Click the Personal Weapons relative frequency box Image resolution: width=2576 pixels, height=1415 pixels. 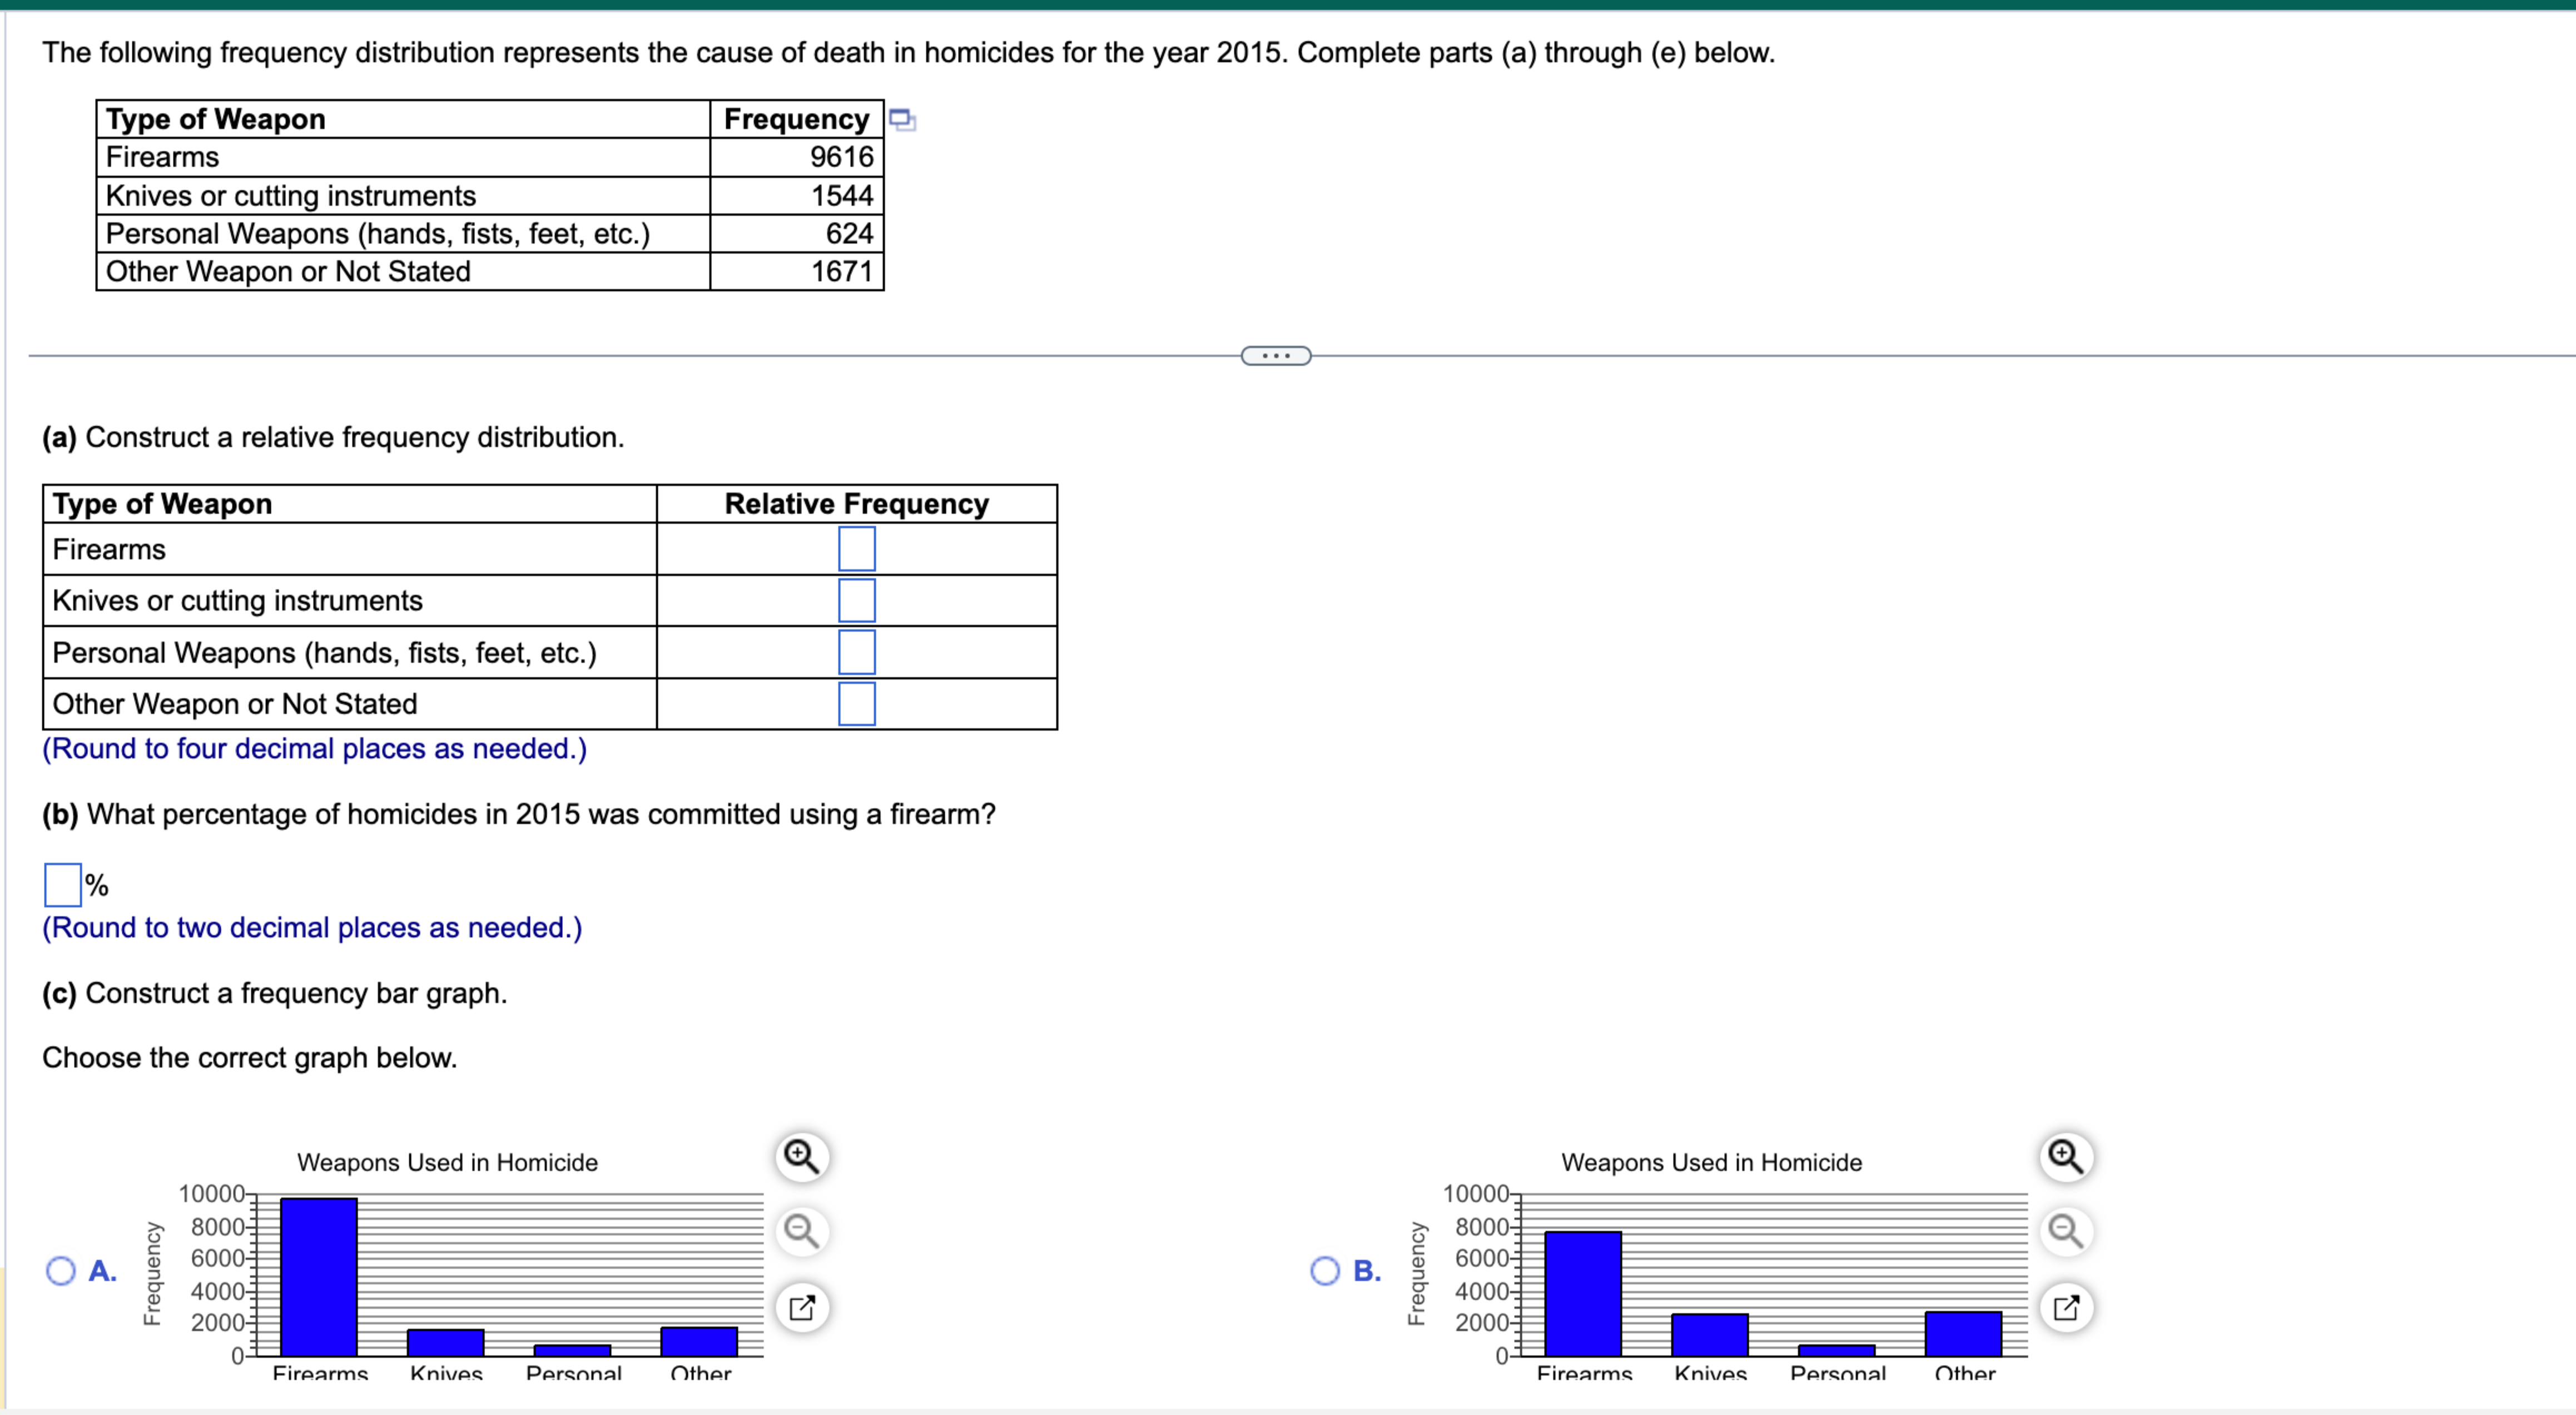coord(857,652)
